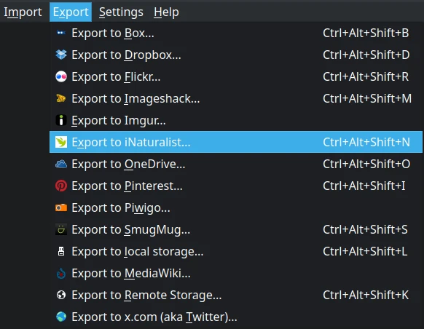Select Export to Pinterest

236,186
